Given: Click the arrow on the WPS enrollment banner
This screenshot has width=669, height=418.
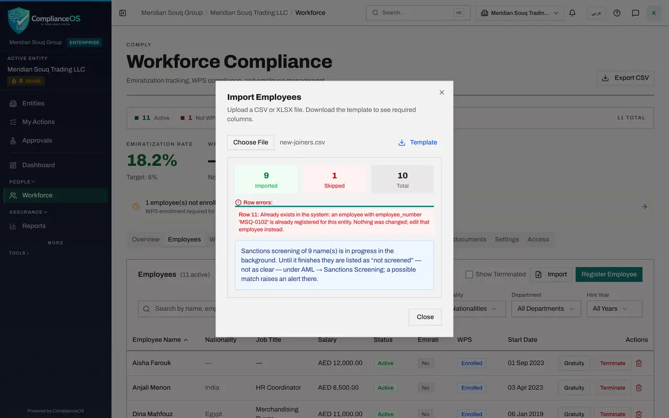Looking at the screenshot, I should [644, 207].
